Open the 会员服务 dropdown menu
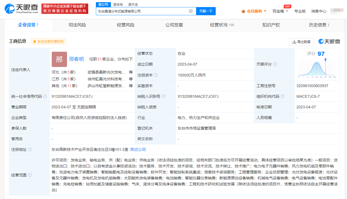347x199 pixels. (254, 11)
